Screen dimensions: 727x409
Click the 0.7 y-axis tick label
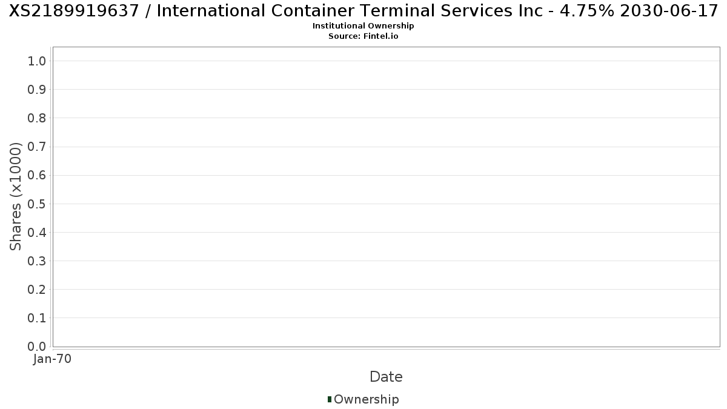pyautogui.click(x=37, y=147)
